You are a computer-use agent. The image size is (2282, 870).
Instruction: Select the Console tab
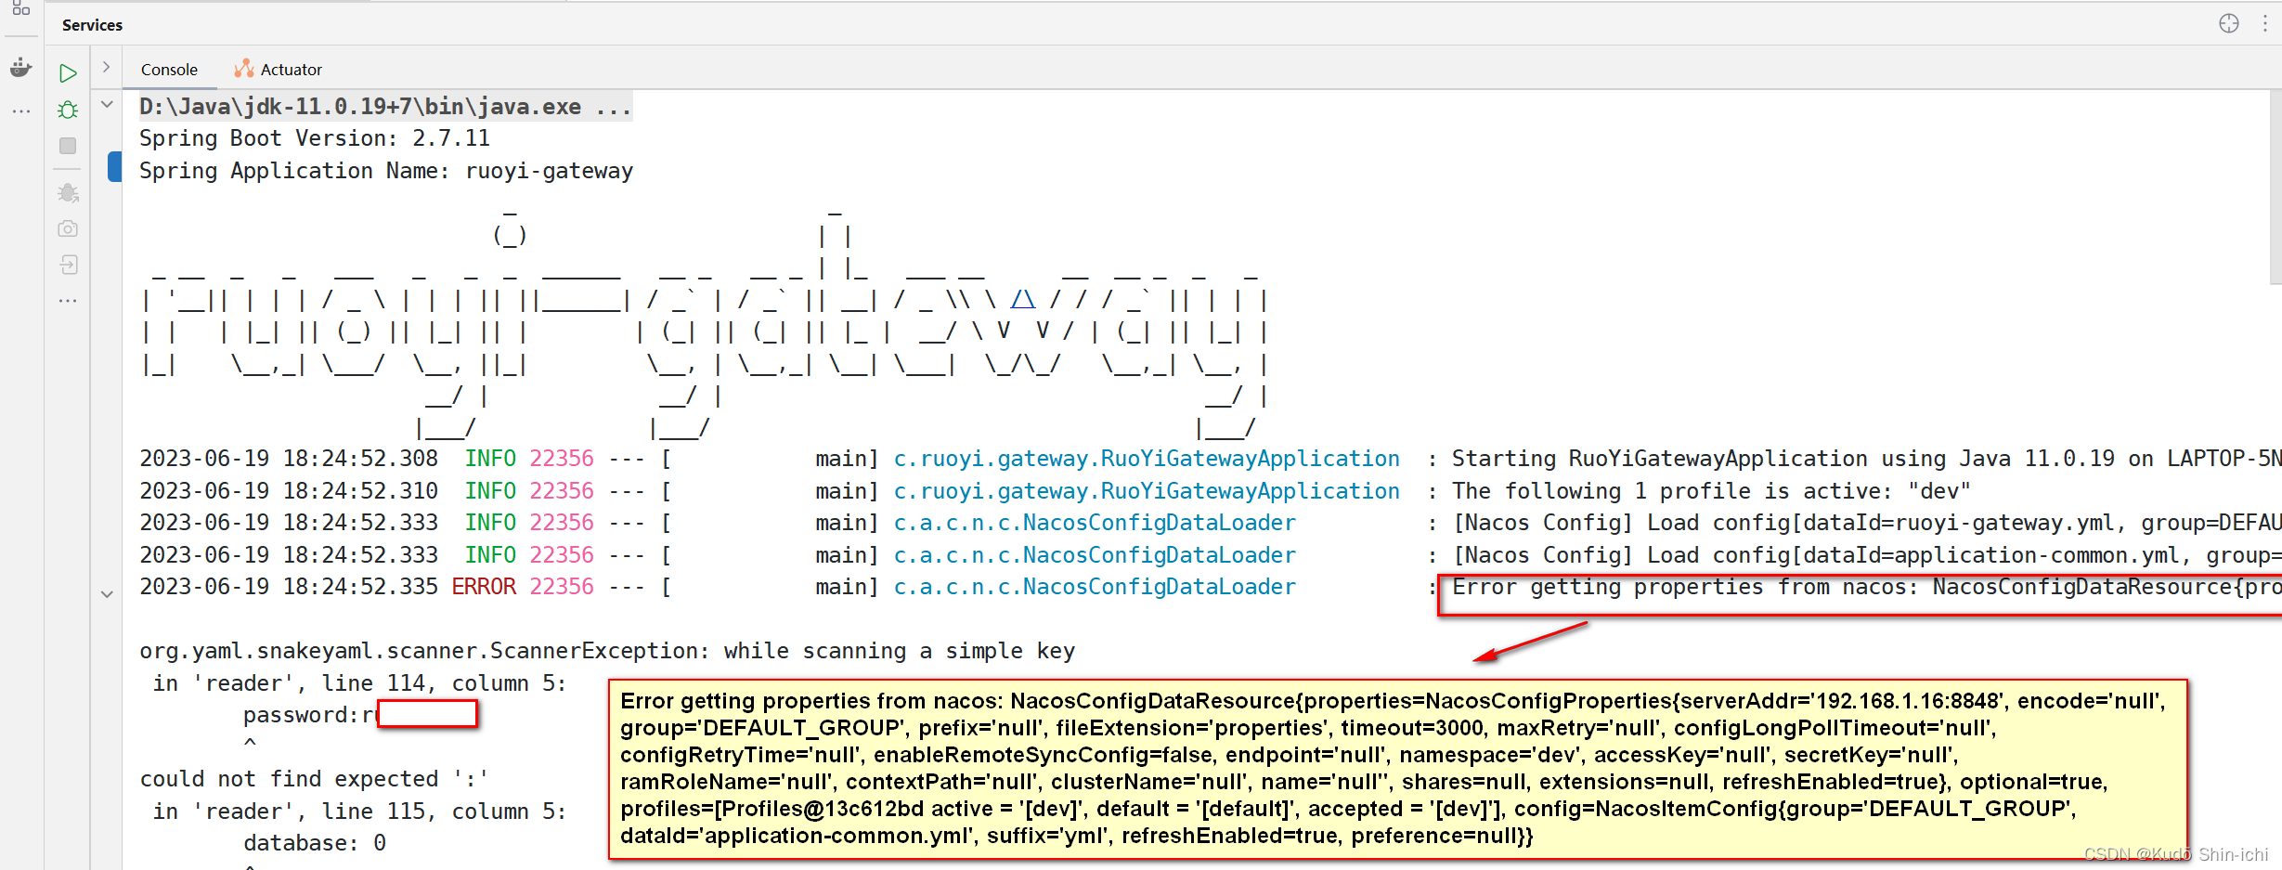tap(169, 68)
